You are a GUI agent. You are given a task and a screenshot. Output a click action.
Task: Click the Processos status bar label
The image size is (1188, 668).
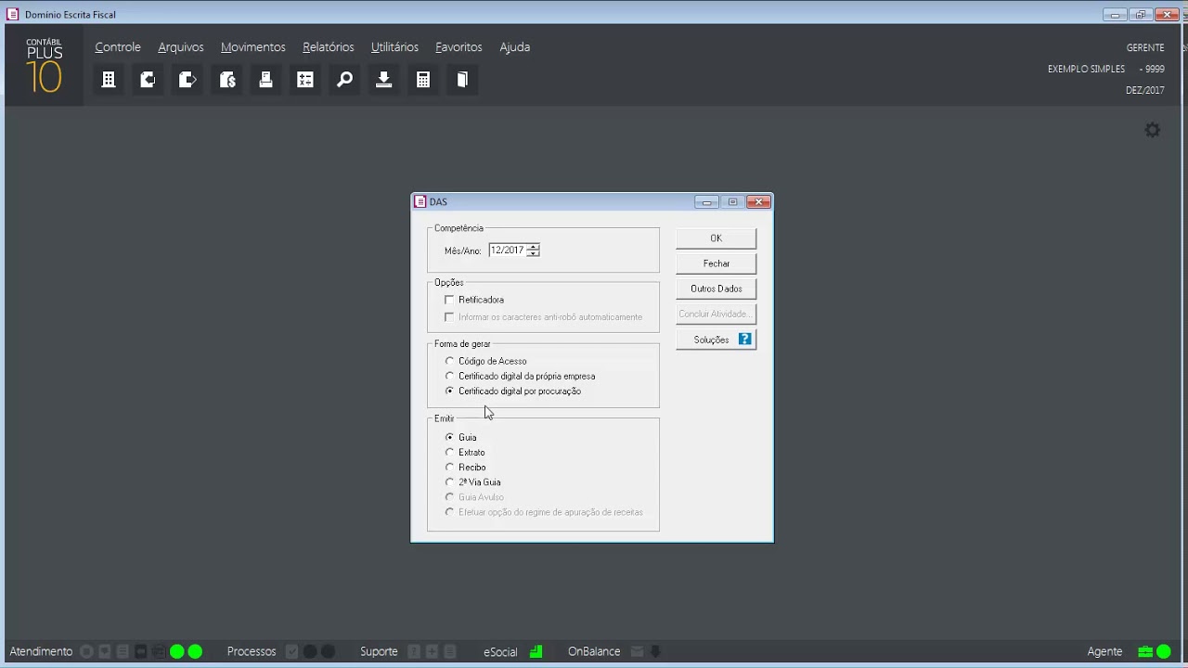(252, 651)
